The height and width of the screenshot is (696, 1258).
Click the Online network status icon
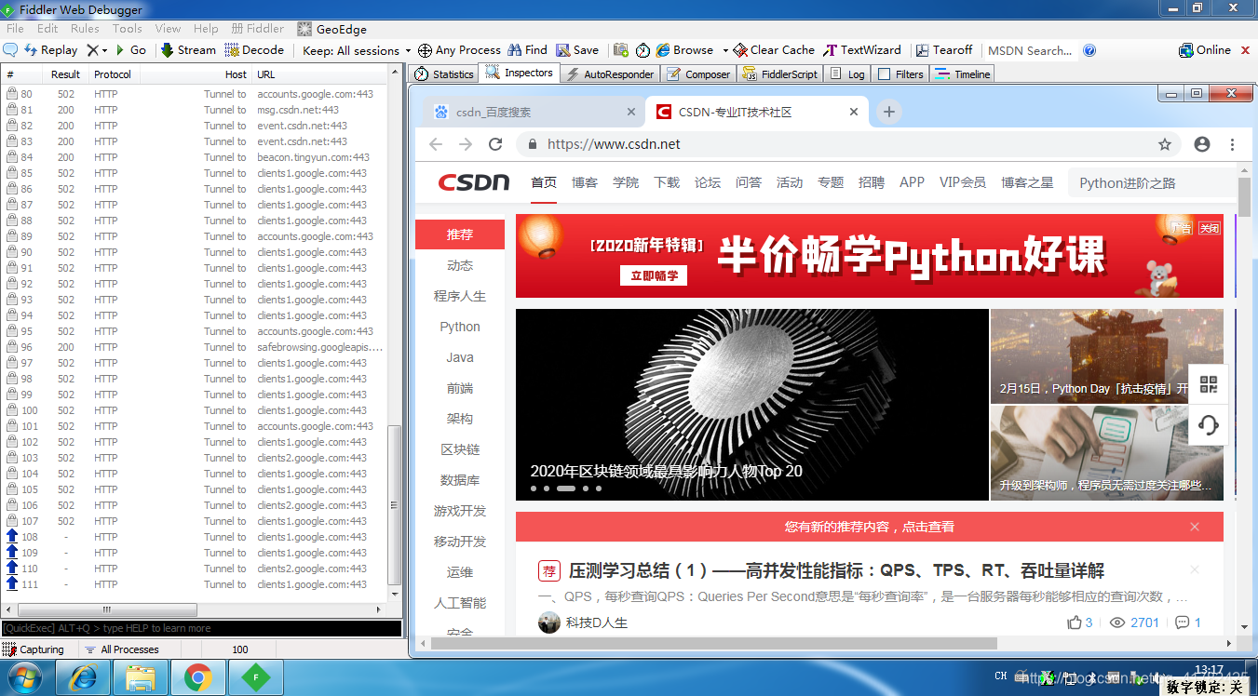click(1205, 50)
